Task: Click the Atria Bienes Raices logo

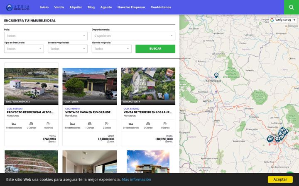Action: [x=17, y=7]
